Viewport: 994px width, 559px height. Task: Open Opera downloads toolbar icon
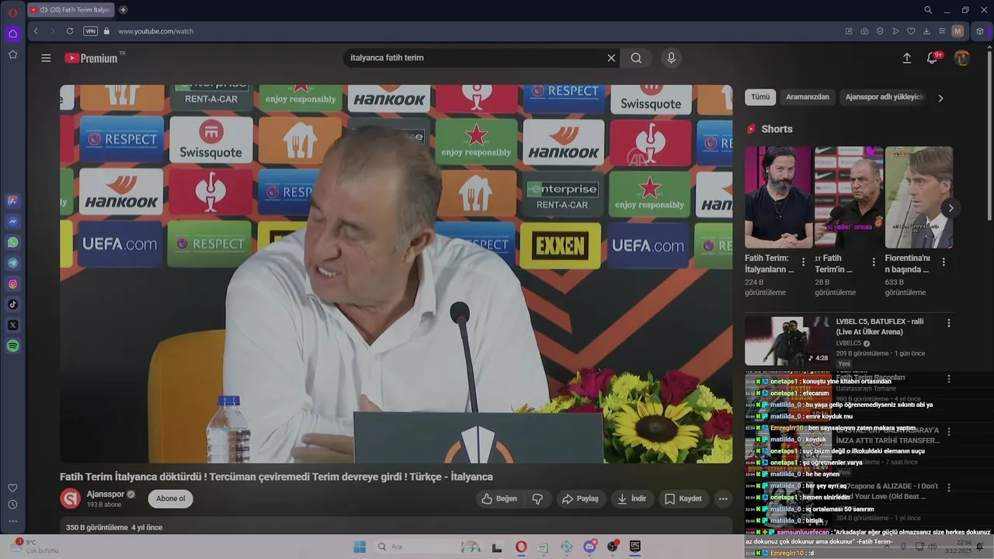pyautogui.click(x=926, y=31)
